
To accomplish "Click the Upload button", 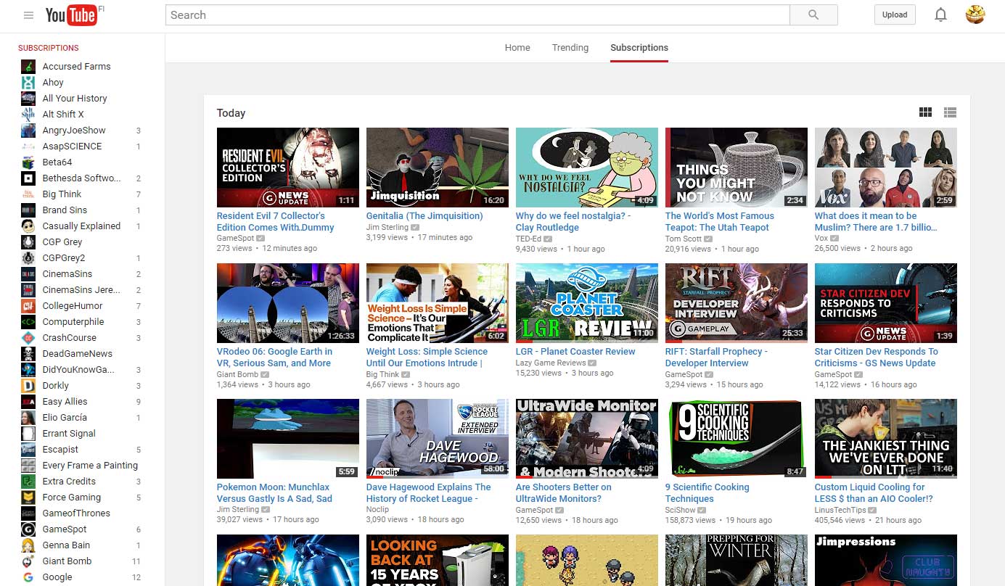I will pyautogui.click(x=895, y=15).
